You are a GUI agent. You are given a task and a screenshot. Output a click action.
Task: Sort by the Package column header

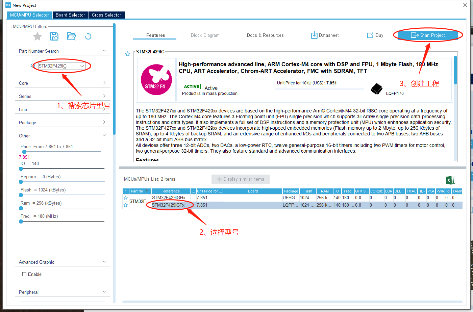[291, 191]
